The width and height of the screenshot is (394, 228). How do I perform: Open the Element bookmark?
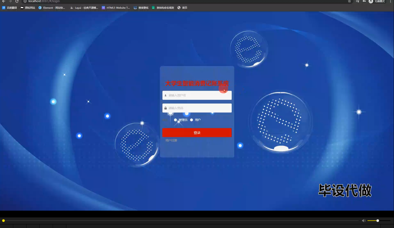pyautogui.click(x=52, y=8)
